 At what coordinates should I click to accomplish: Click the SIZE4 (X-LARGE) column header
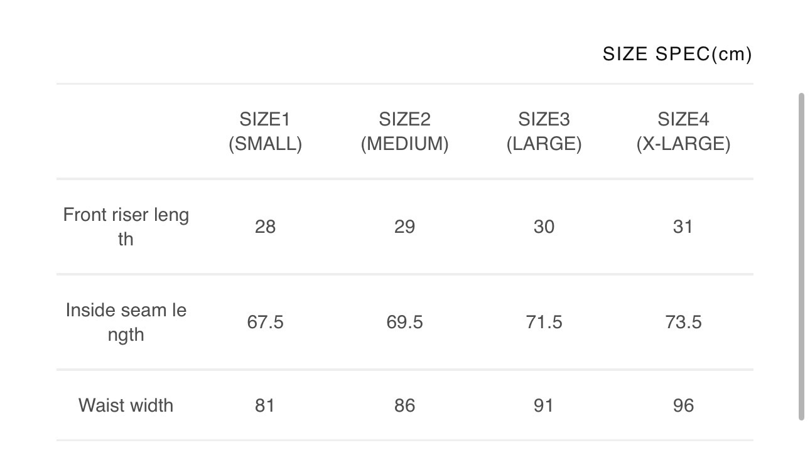[683, 132]
